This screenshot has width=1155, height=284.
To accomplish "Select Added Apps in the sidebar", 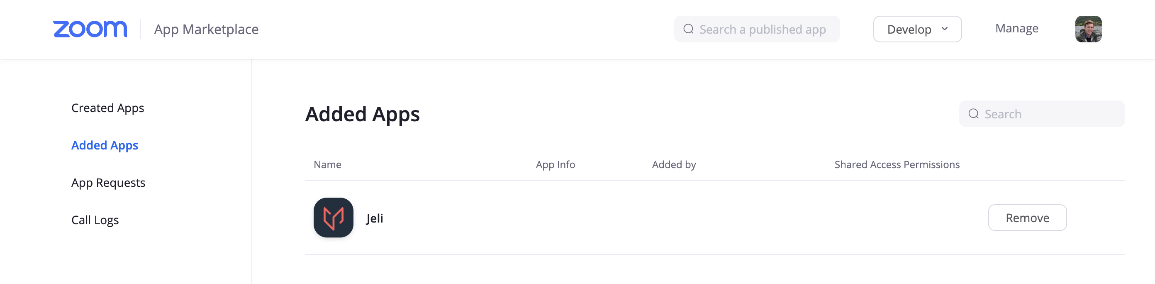I will pyautogui.click(x=105, y=145).
